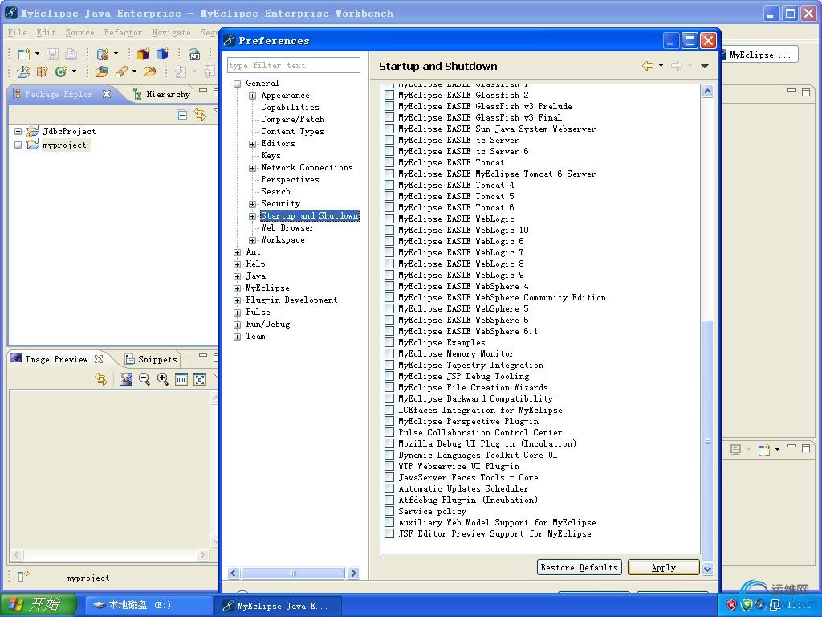Click the globe 2.0 toolbar icon
Image resolution: width=822 pixels, height=617 pixels.
tap(194, 54)
